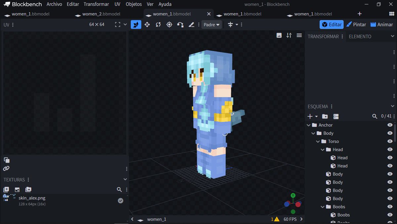This screenshot has width=397, height=224.
Task: Toggle visibility of the Boobs folder group
Action: tap(390, 207)
